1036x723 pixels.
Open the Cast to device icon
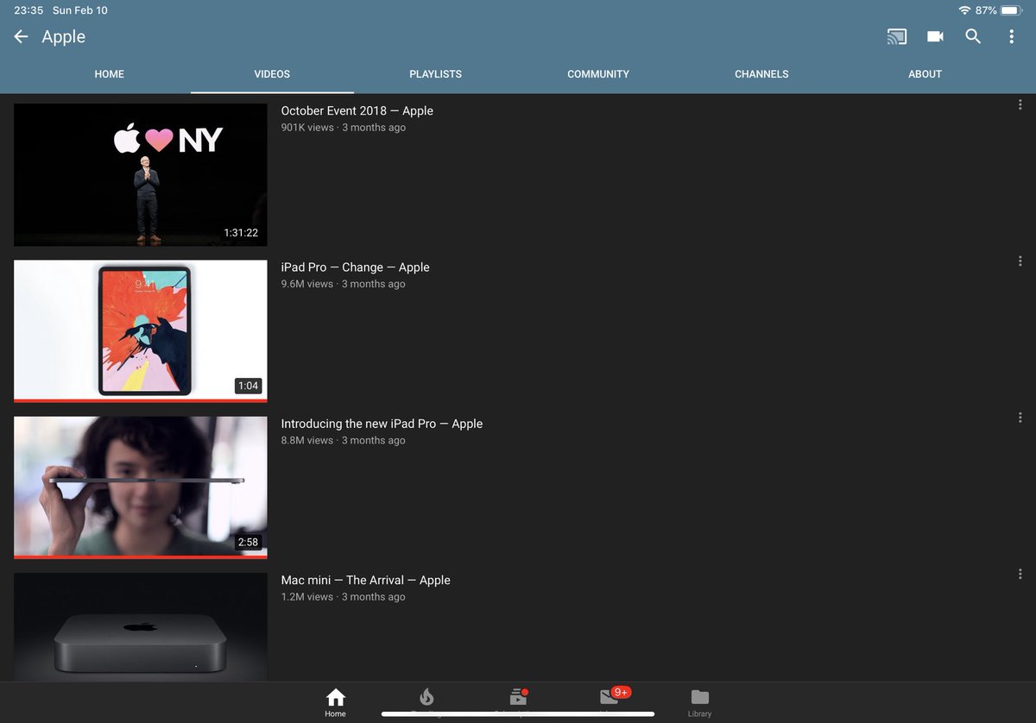click(x=897, y=36)
